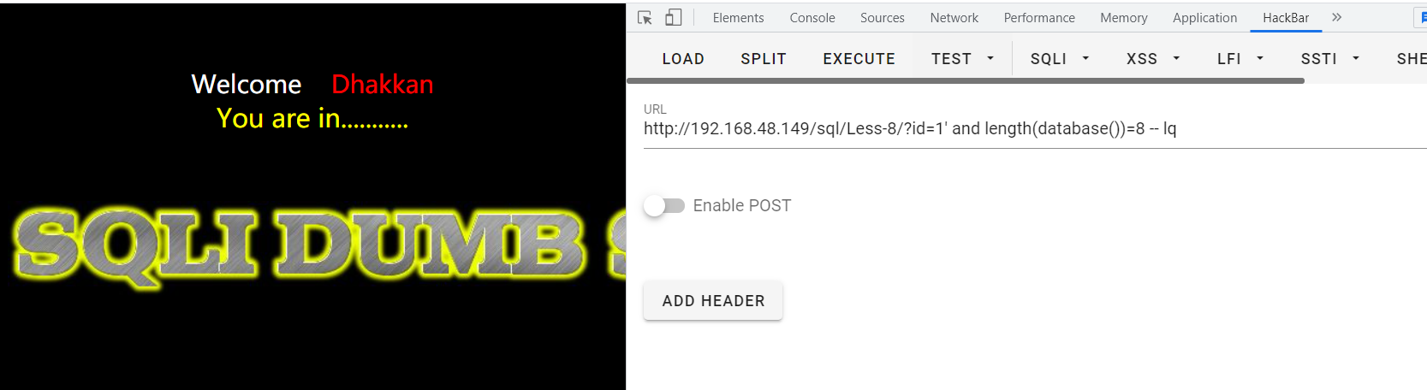This screenshot has height=390, width=1427.
Task: Click the ADD HEADER button
Action: coord(713,301)
